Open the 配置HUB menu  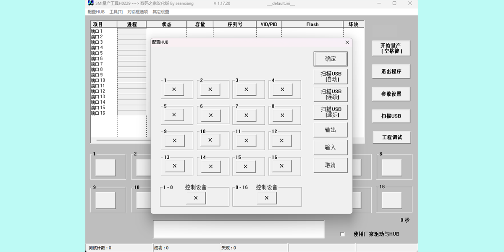(x=96, y=12)
